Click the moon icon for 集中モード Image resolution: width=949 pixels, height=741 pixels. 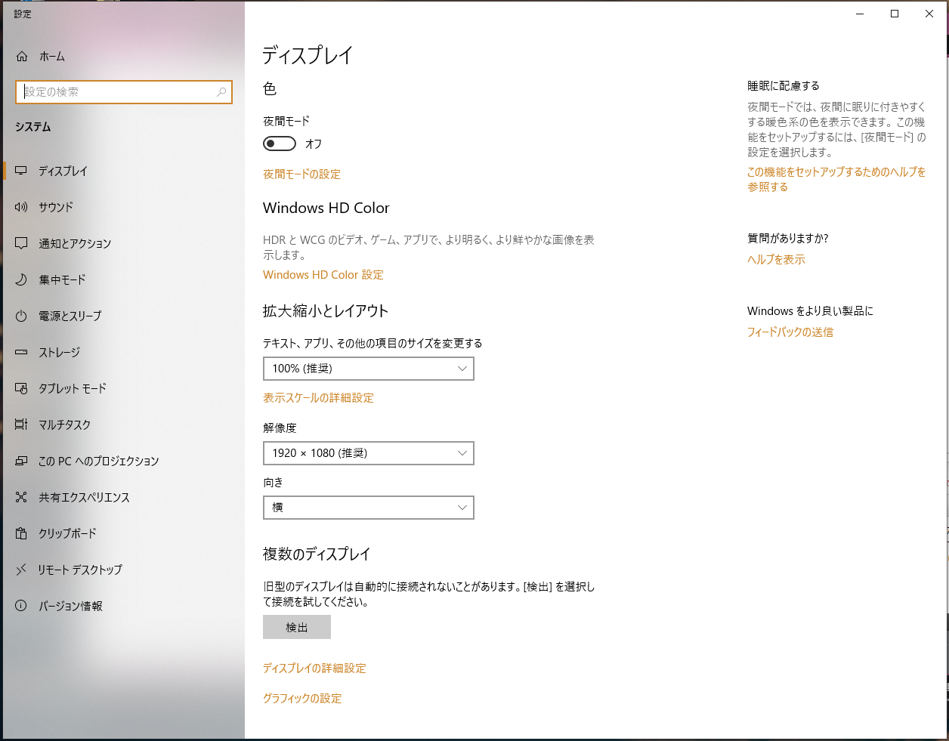click(x=21, y=279)
